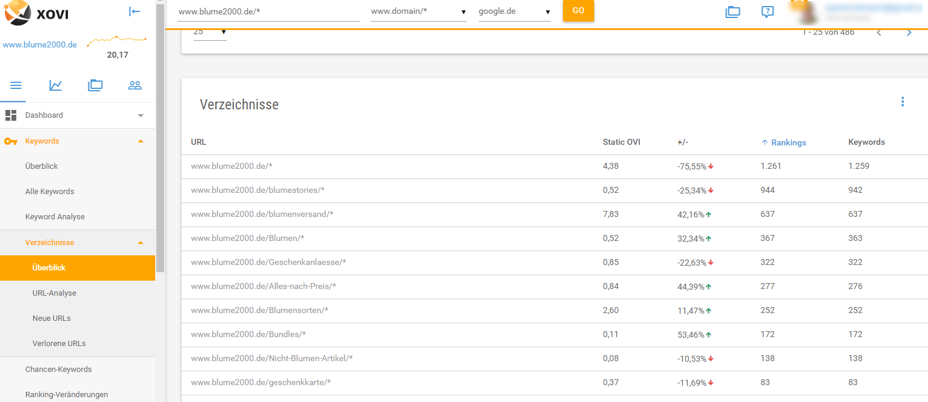Click the www.blume2000.de/Bundles/* URL
Screen dimensions: 928x402
248,335
